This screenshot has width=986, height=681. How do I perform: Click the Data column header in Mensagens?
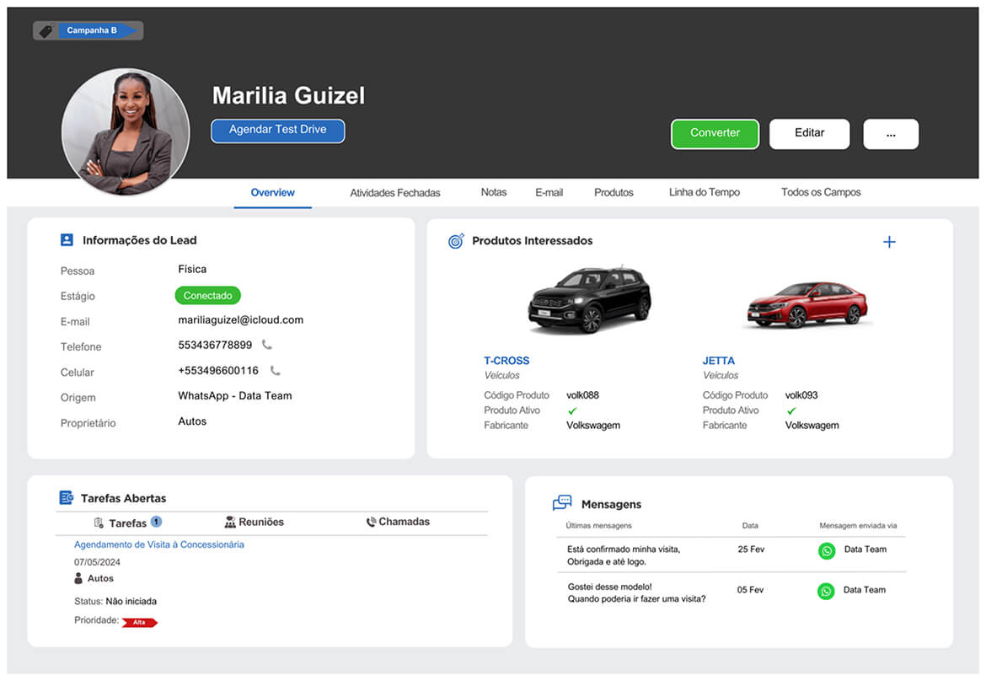[x=749, y=526]
